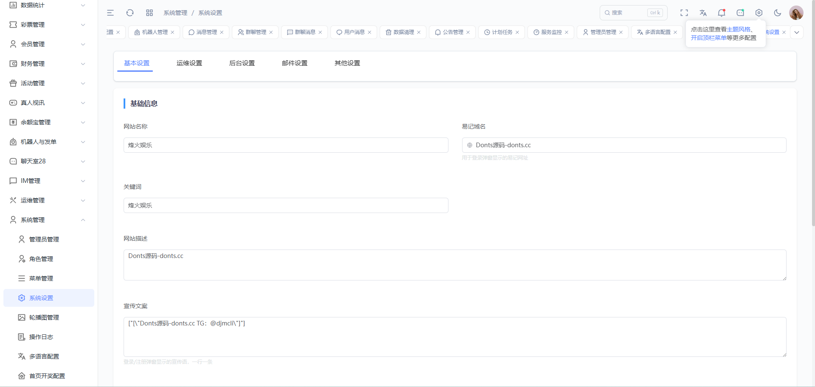Click the 网站名称 input field
Image resolution: width=815 pixels, height=387 pixels.
click(x=285, y=145)
